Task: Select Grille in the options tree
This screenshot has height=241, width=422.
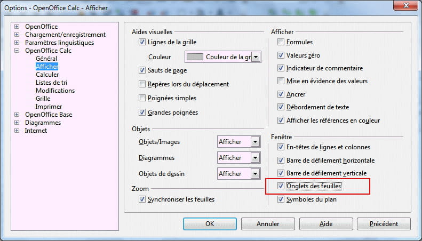Action: point(43,99)
